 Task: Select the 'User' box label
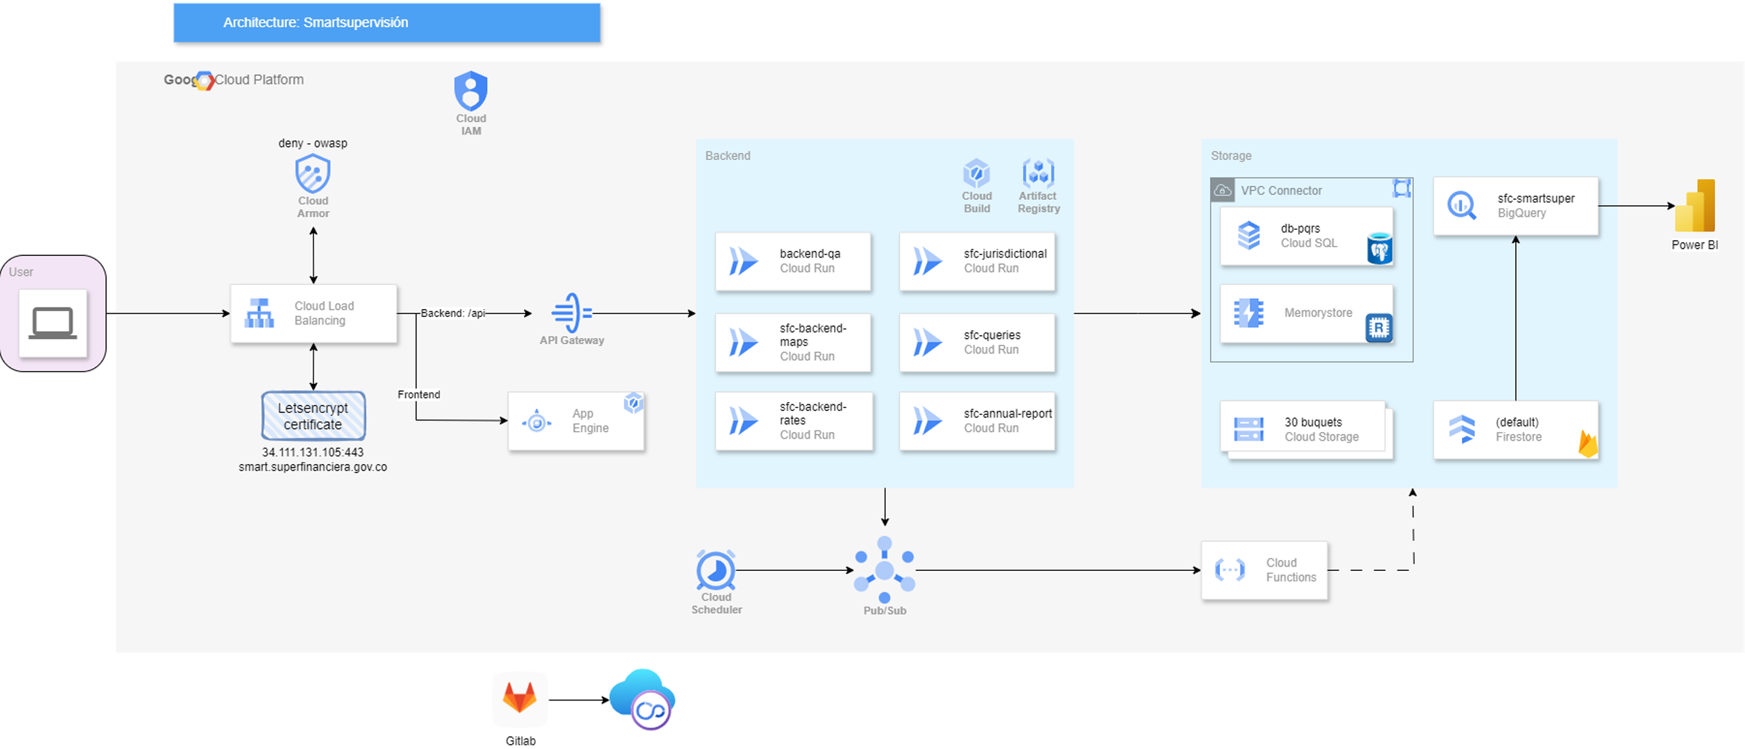coord(21,272)
